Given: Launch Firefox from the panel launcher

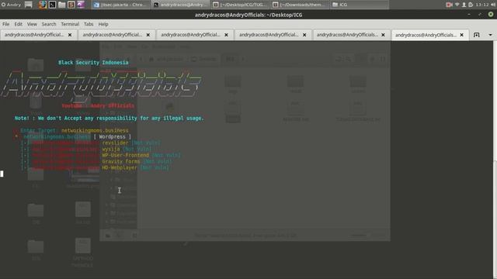Looking at the screenshot, I should click(43, 5).
